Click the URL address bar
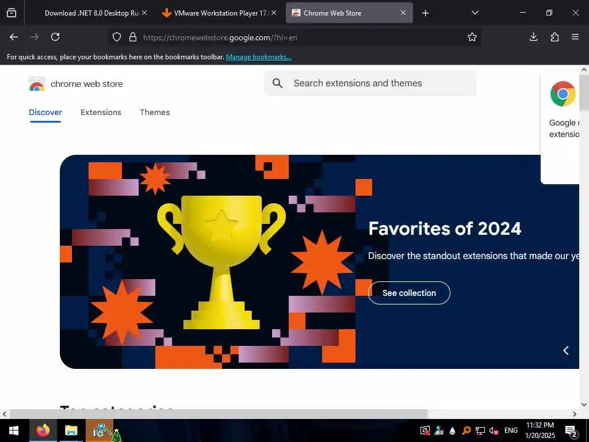The height and width of the screenshot is (442, 589). 295,37
